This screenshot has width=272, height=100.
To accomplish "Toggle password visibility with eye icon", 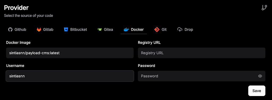I will tap(260, 76).
